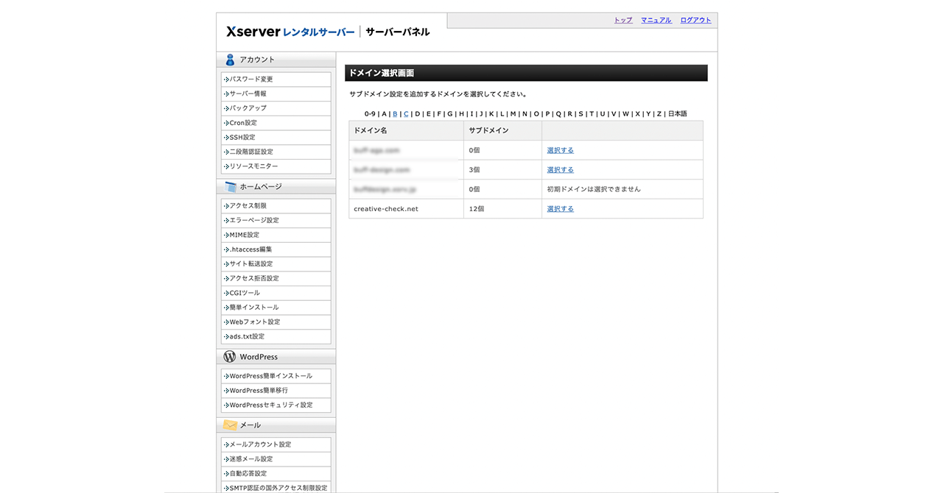Click the Account section person icon

pos(230,60)
